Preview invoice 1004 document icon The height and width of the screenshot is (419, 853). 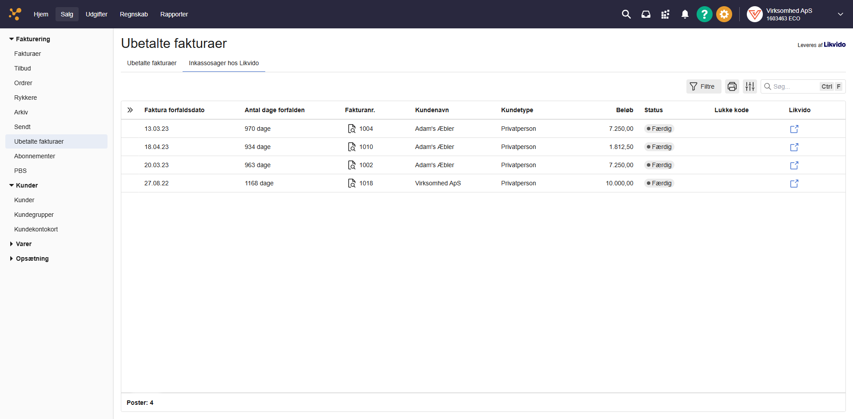(x=351, y=129)
